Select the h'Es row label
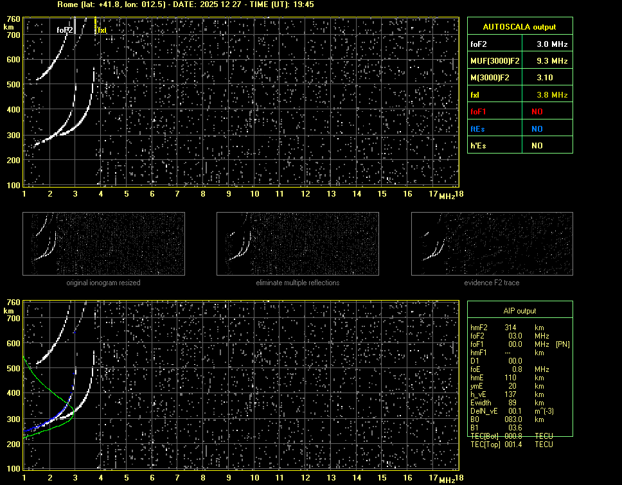Screen dimensions: 622x485 [x=477, y=146]
